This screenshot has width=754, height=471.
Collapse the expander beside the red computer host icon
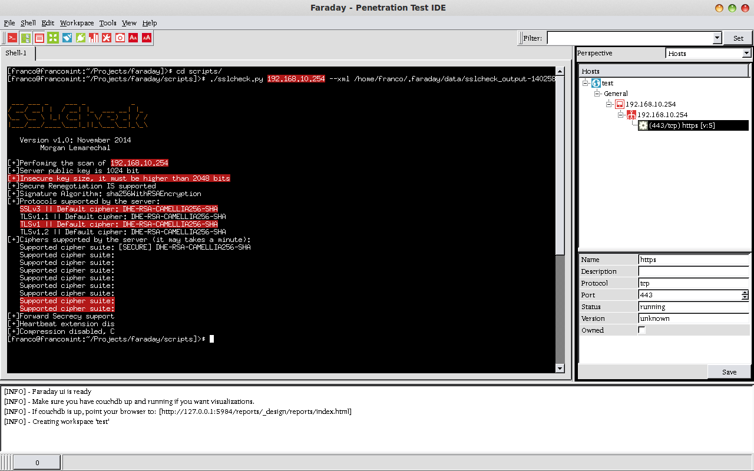point(609,104)
